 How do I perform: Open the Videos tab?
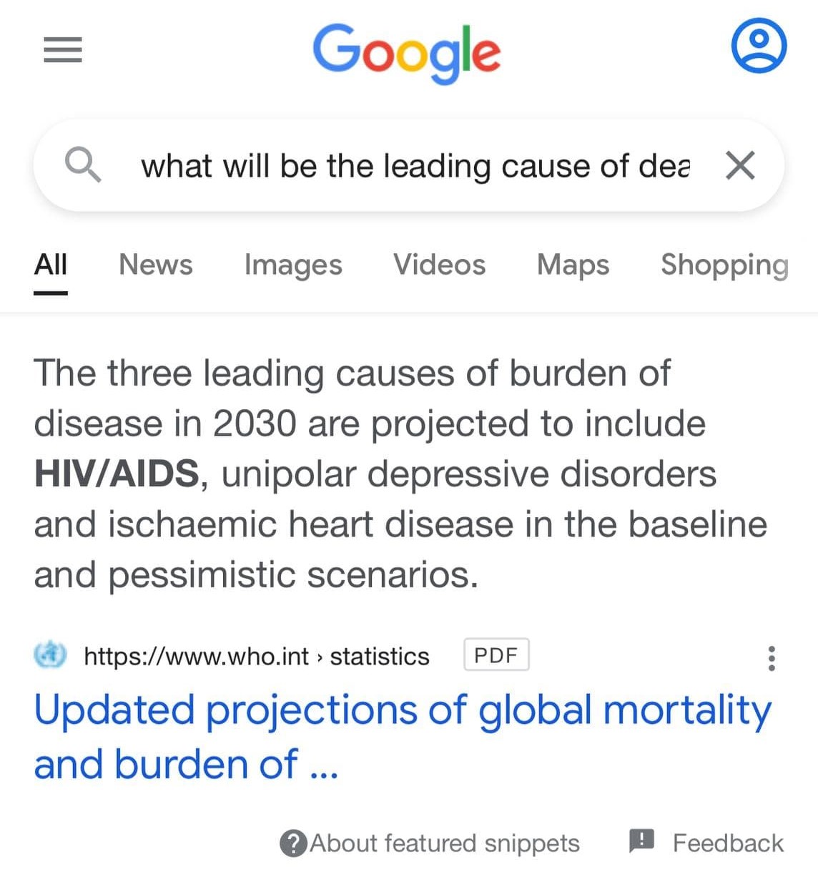click(x=439, y=265)
